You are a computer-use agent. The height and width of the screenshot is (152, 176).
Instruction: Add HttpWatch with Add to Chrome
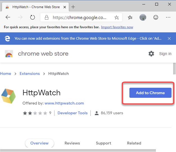[x=150, y=93]
